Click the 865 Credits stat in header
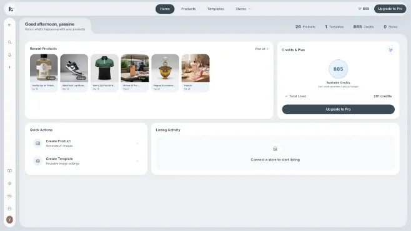The width and height of the screenshot is (411, 231). 364,27
